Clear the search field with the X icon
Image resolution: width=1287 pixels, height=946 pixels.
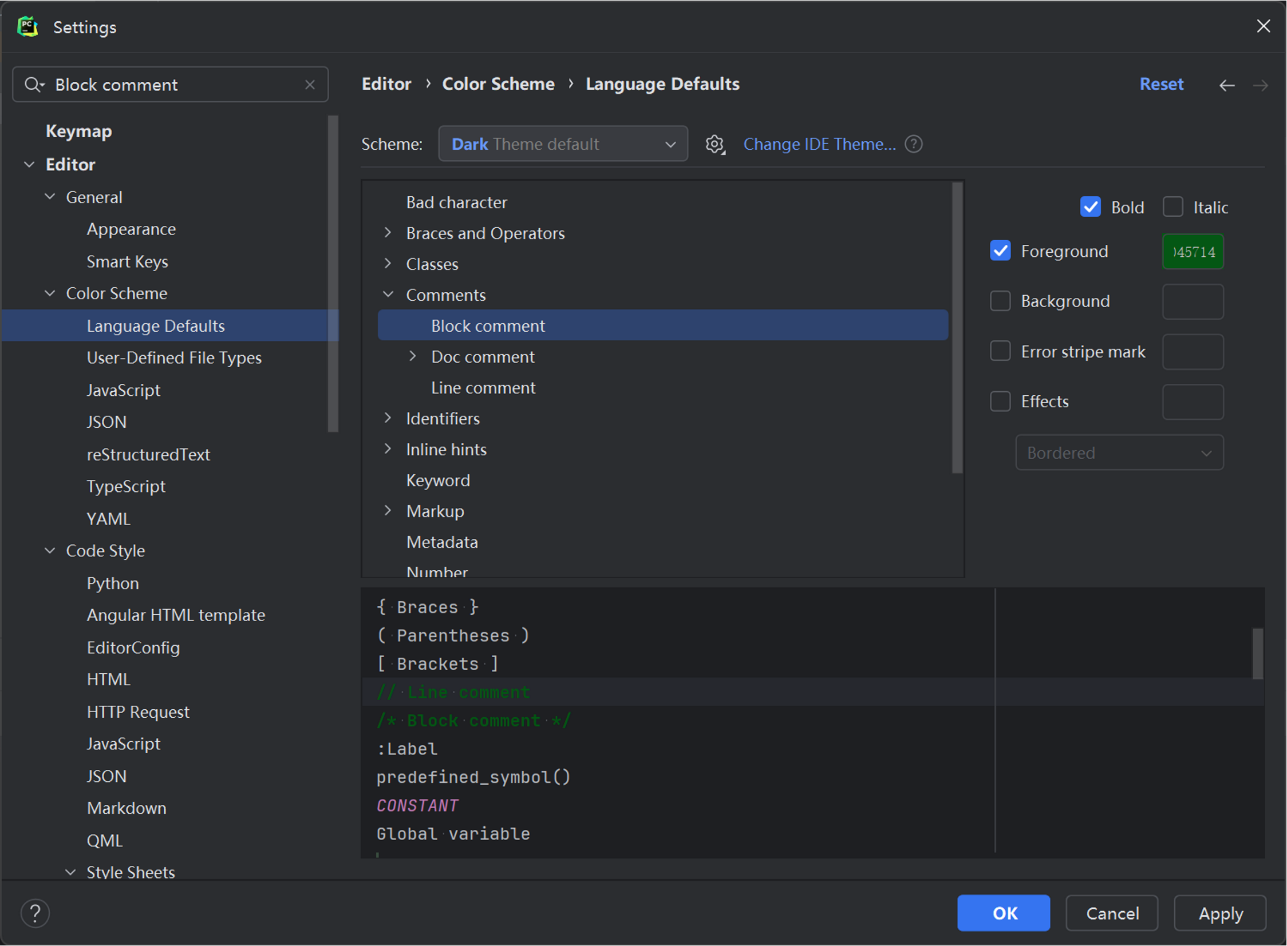(310, 85)
